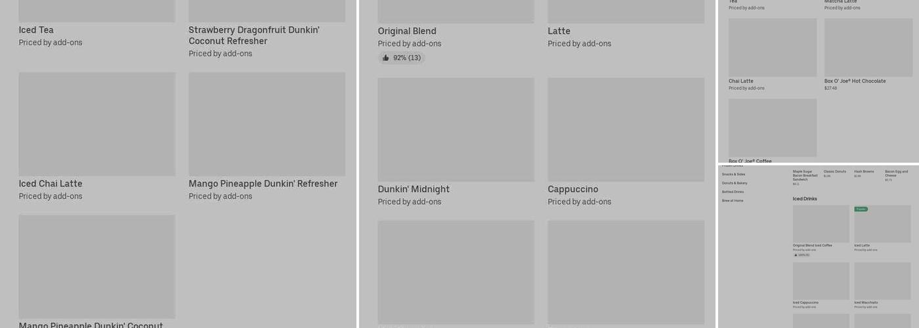Click the Dunkin' Midnight item title

414,190
